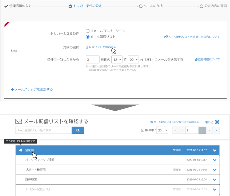The width and height of the screenshot is (230, 196).
Task: Open the 12 hour dropdown
Action: pyautogui.click(x=117, y=59)
